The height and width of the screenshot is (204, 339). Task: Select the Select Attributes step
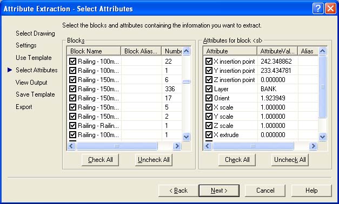37,70
